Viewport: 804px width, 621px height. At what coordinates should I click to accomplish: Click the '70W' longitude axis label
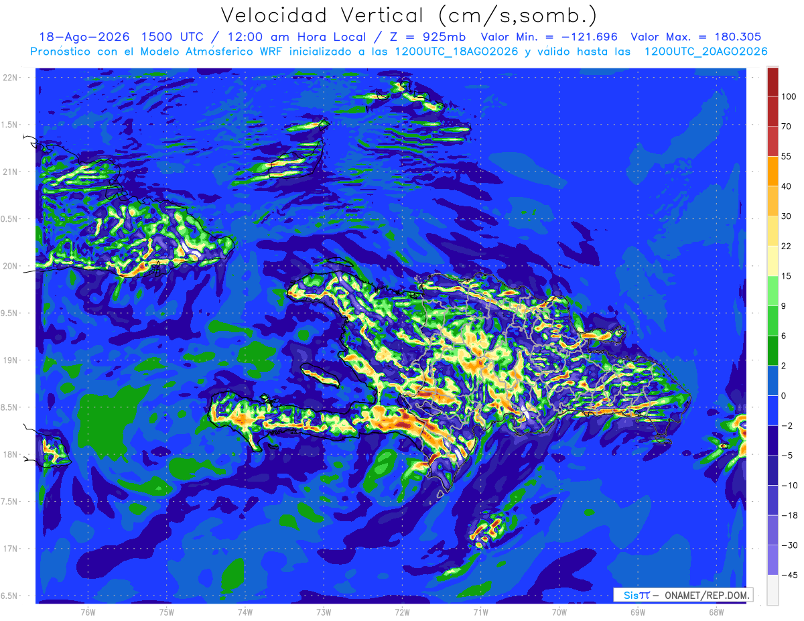click(x=559, y=612)
